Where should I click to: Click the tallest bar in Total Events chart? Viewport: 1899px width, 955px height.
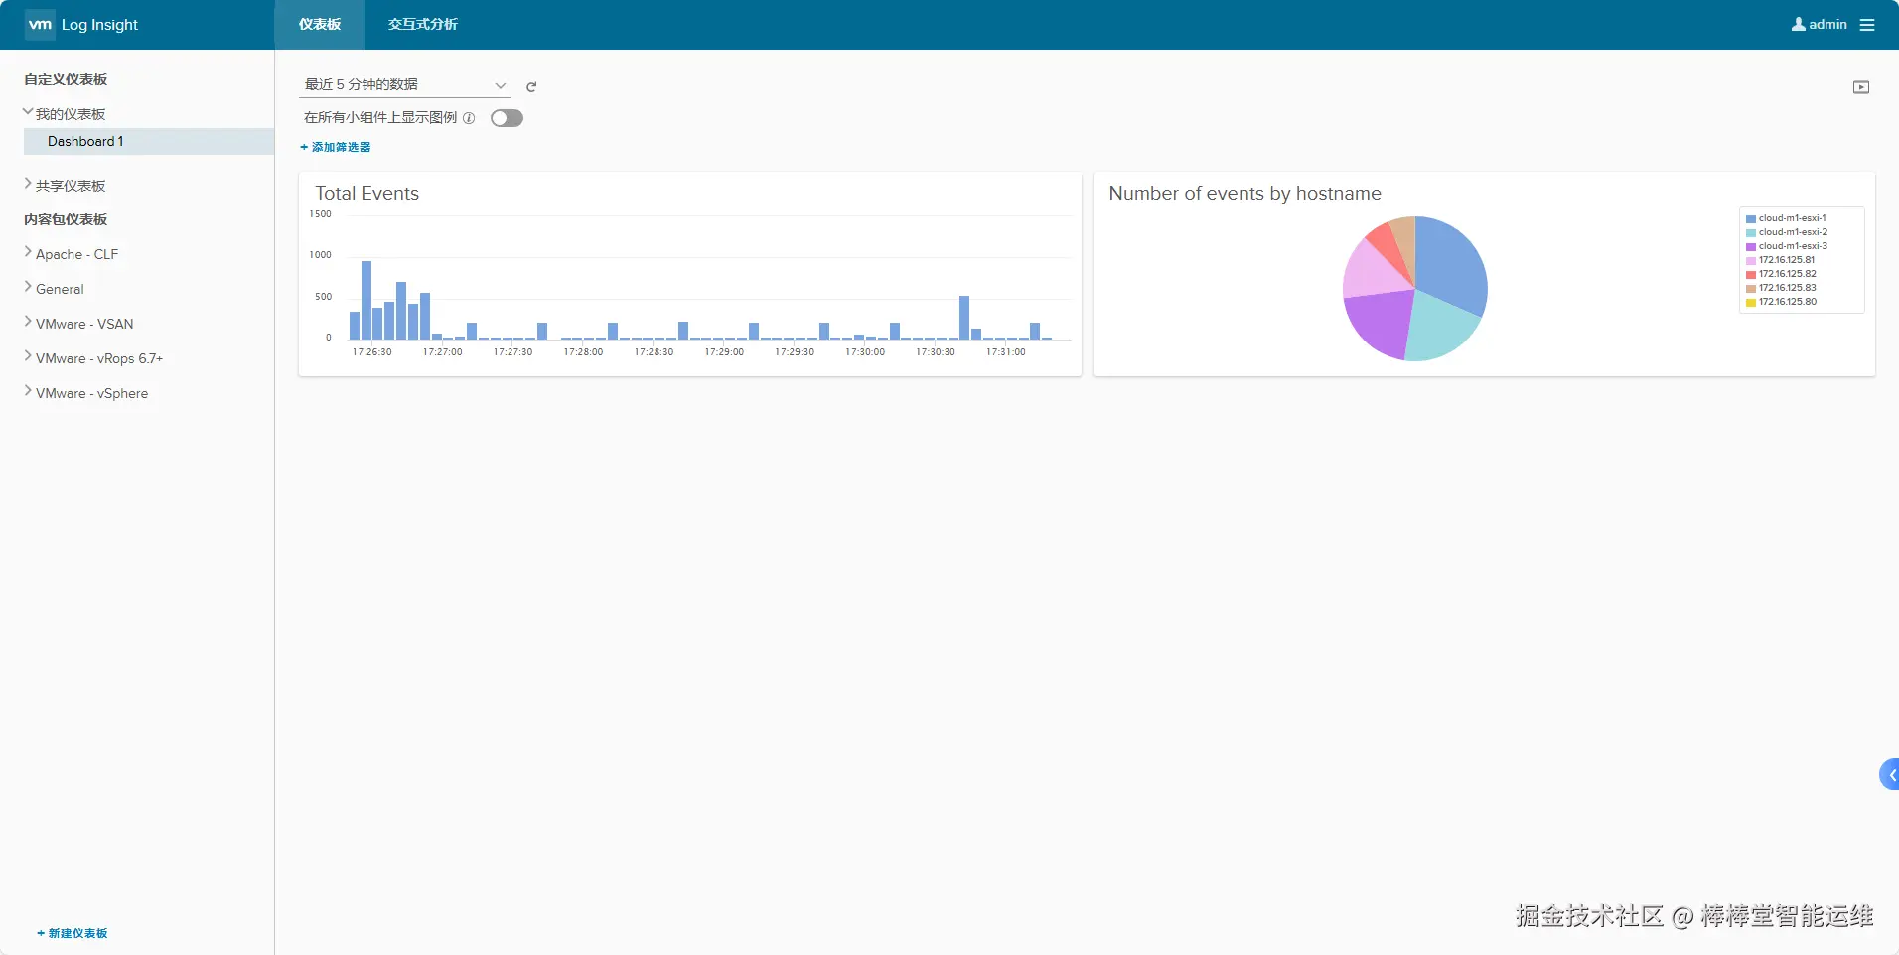click(366, 301)
